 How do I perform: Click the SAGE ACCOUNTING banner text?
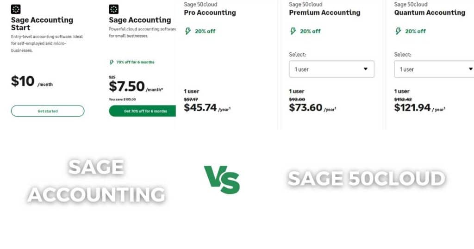[96, 181]
